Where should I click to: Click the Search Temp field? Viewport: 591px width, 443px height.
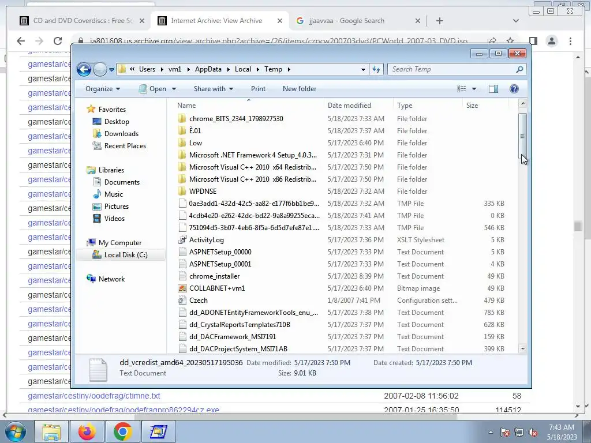457,69
